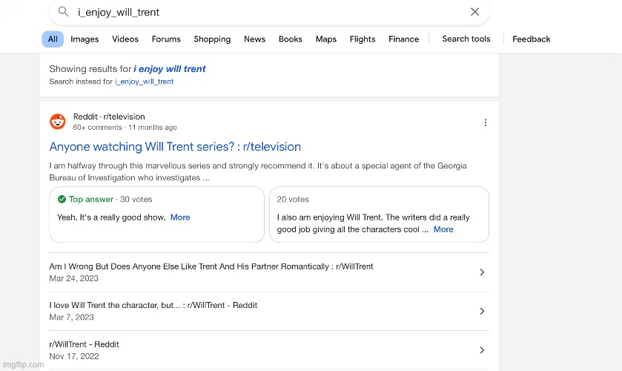This screenshot has width=622, height=371.
Task: Click the 'Reddit · r/television' source label
Action: coord(109,116)
